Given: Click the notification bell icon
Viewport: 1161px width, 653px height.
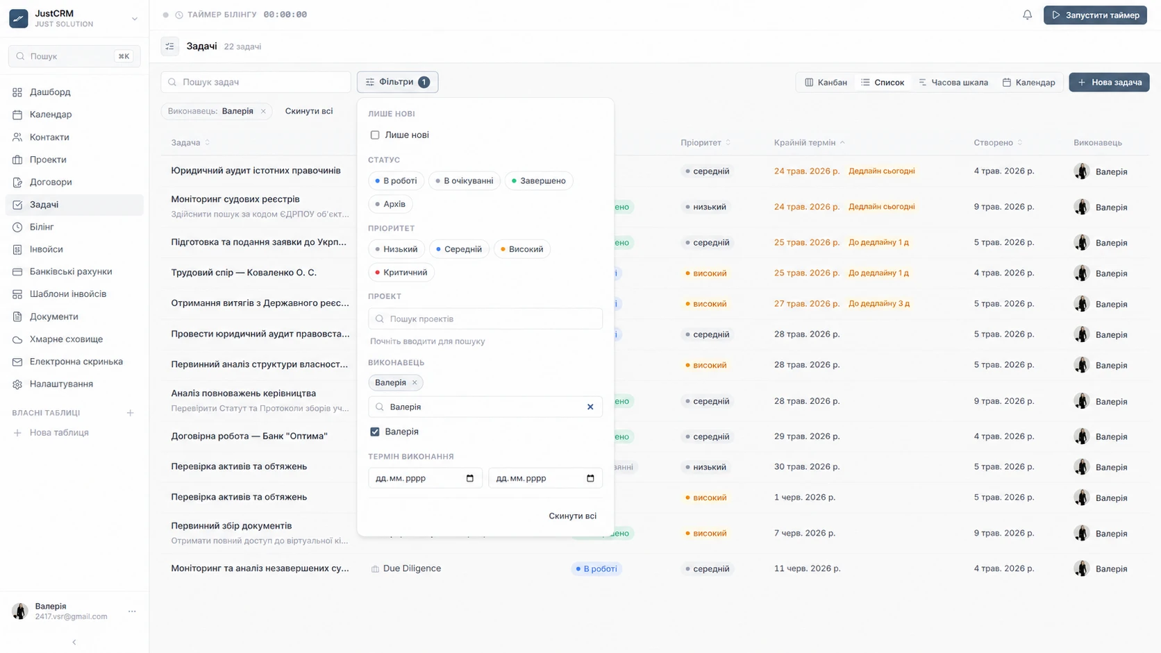Looking at the screenshot, I should tap(1027, 15).
